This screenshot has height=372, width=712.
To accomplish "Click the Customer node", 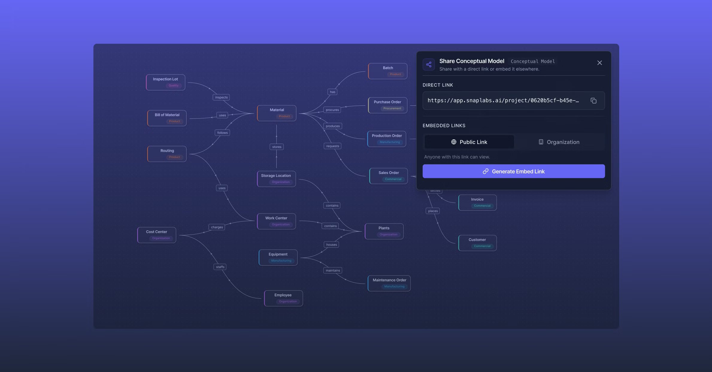I will point(478,243).
